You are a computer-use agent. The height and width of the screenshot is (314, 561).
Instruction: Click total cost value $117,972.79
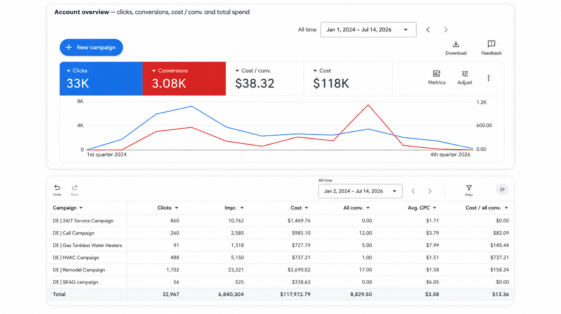[295, 294]
